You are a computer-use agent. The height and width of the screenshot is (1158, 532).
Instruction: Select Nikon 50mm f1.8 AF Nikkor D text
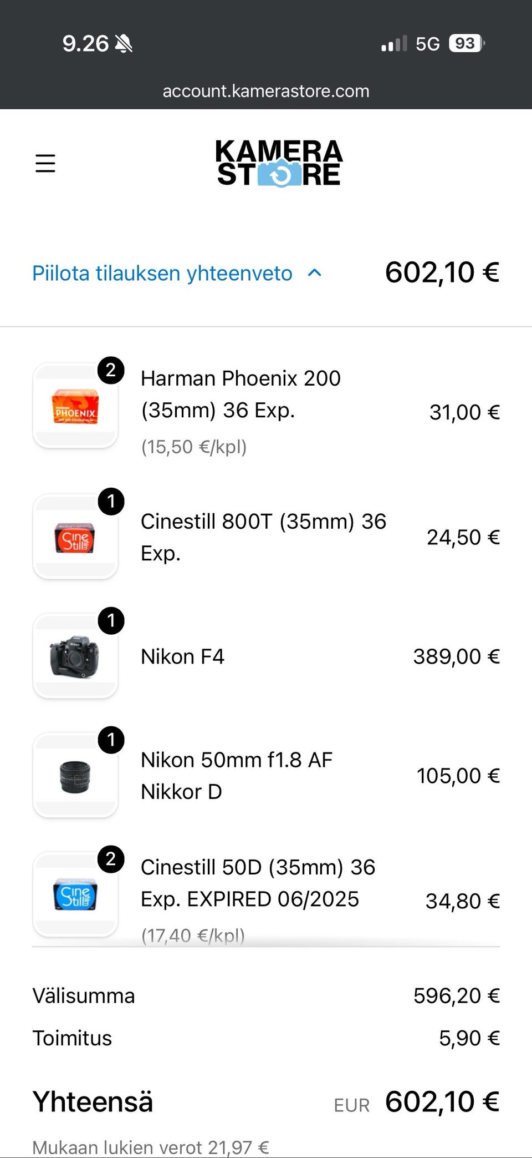237,775
